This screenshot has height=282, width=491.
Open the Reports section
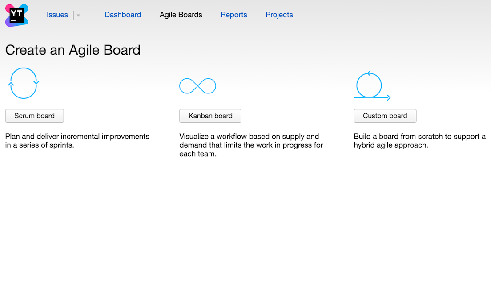[234, 15]
